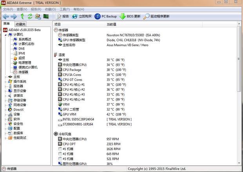243x172 pixels.
Task: Expand the 存储设备 tree node
Action: click(x=5, y=100)
